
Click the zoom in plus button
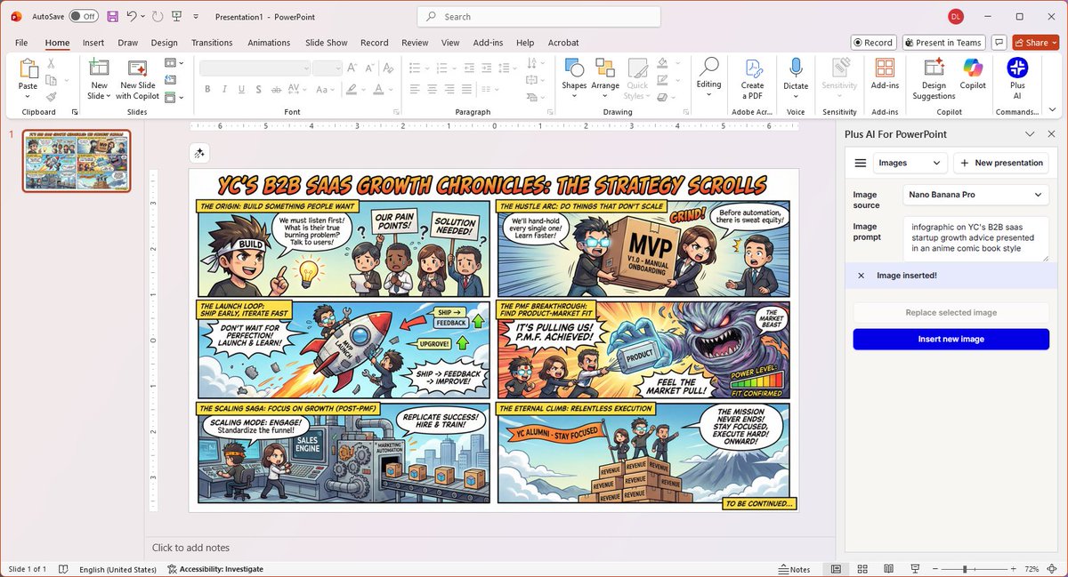(1013, 569)
